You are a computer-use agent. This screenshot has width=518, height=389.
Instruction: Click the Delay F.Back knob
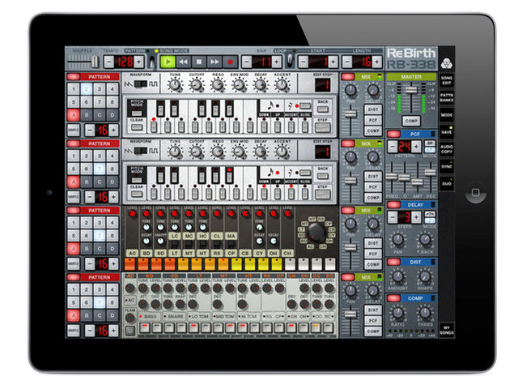425,239
